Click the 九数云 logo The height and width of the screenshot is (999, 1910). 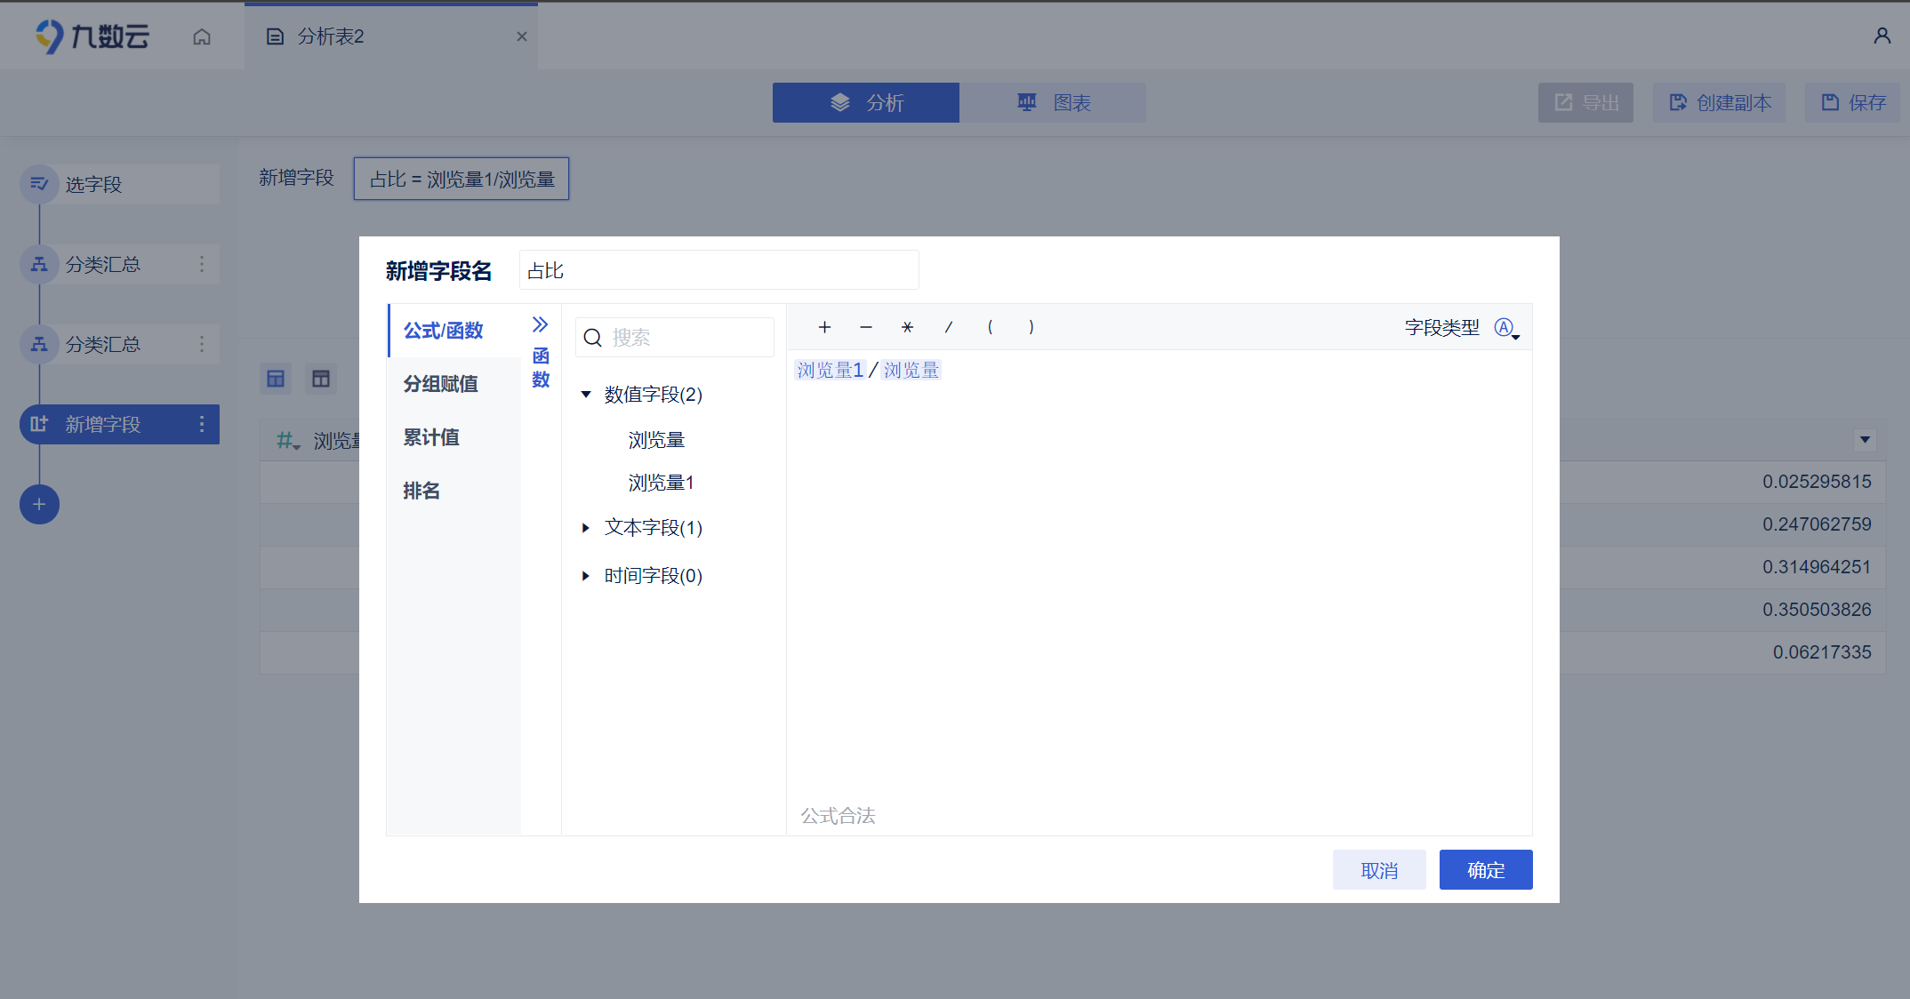92,36
